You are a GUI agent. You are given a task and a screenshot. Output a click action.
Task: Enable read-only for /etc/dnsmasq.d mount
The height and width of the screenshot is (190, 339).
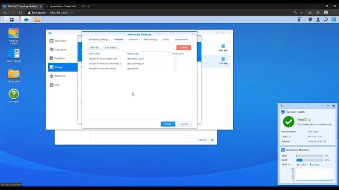[176, 63]
